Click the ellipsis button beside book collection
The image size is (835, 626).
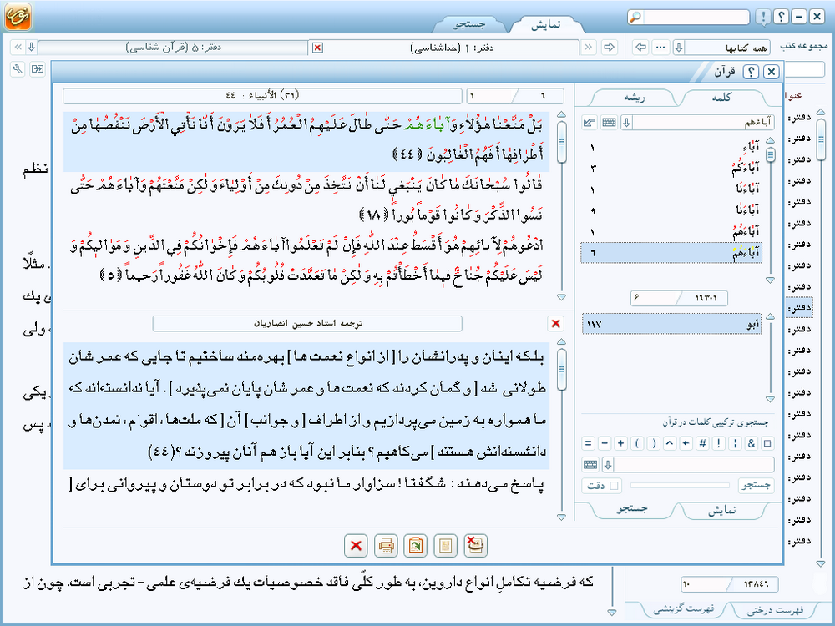[x=660, y=47]
